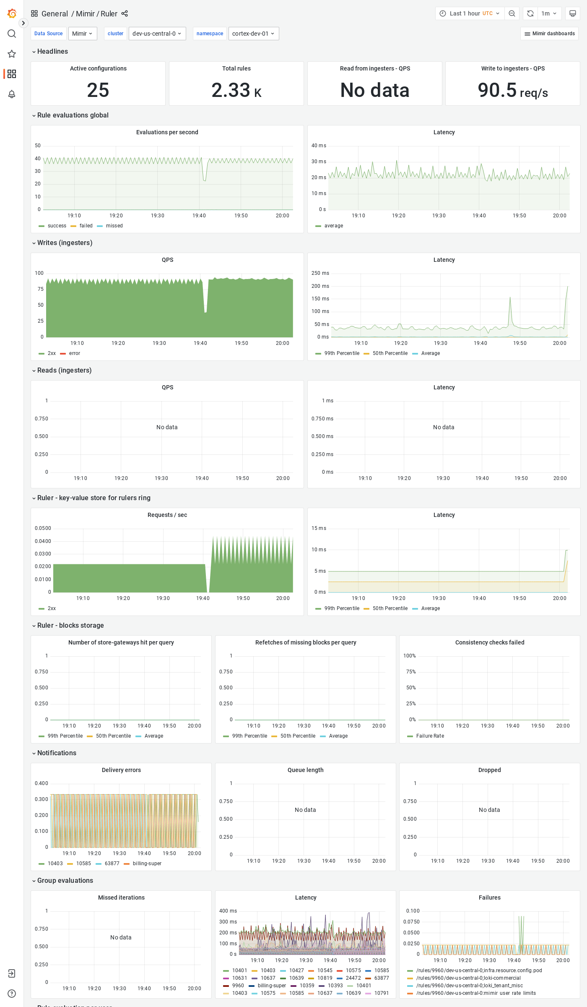Viewport: 587px width, 1007px height.
Task: Expand the sidebar navigation arrow
Action: 23,23
